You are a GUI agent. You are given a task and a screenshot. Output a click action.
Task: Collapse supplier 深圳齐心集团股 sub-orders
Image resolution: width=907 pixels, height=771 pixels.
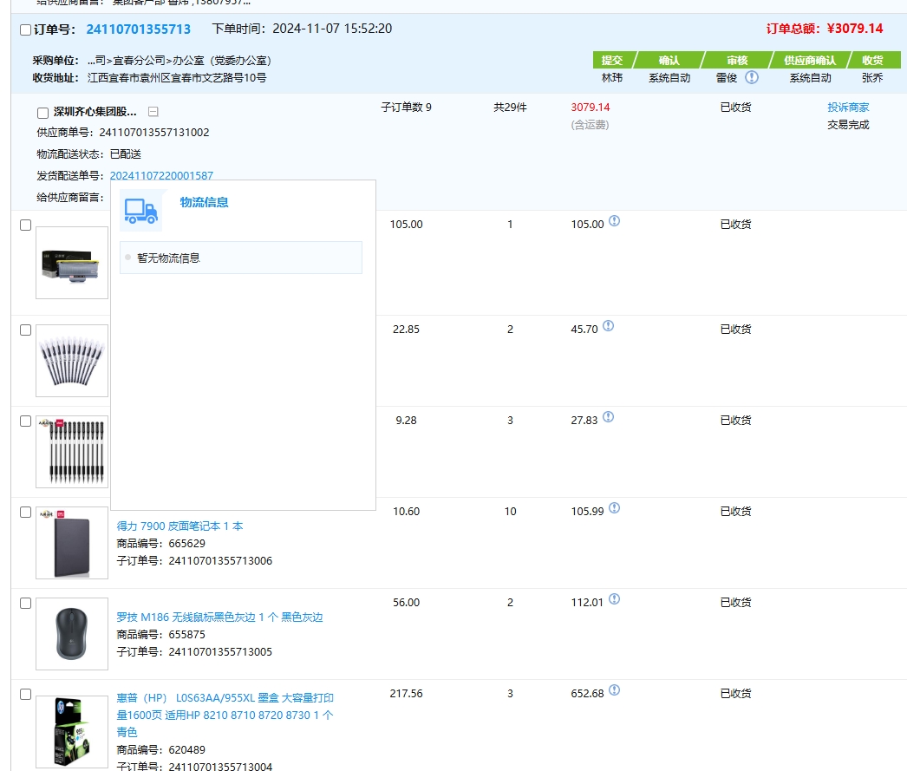153,112
